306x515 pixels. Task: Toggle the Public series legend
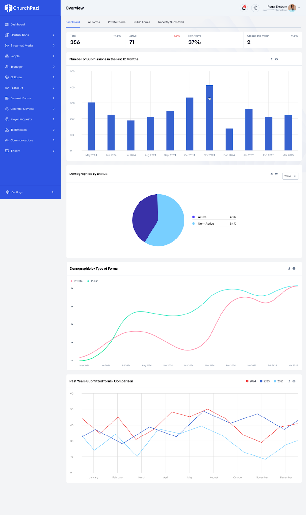click(93, 281)
